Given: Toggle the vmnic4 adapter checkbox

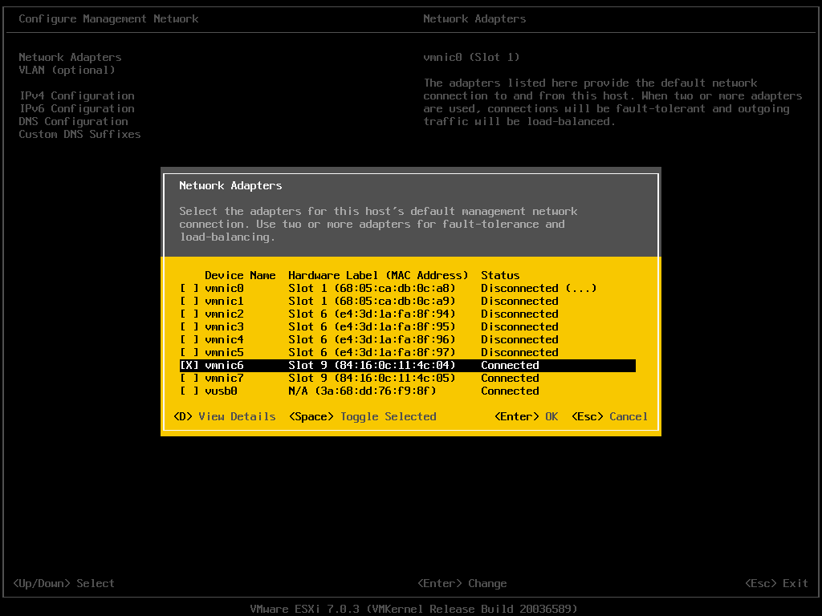Looking at the screenshot, I should (189, 339).
